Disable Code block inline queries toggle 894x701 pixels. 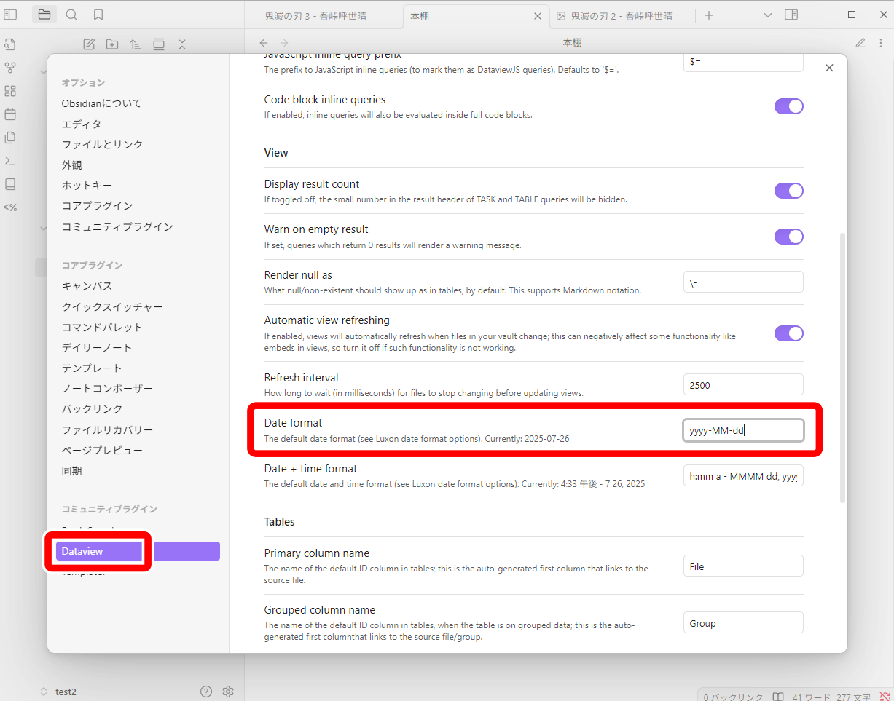pyautogui.click(x=788, y=106)
